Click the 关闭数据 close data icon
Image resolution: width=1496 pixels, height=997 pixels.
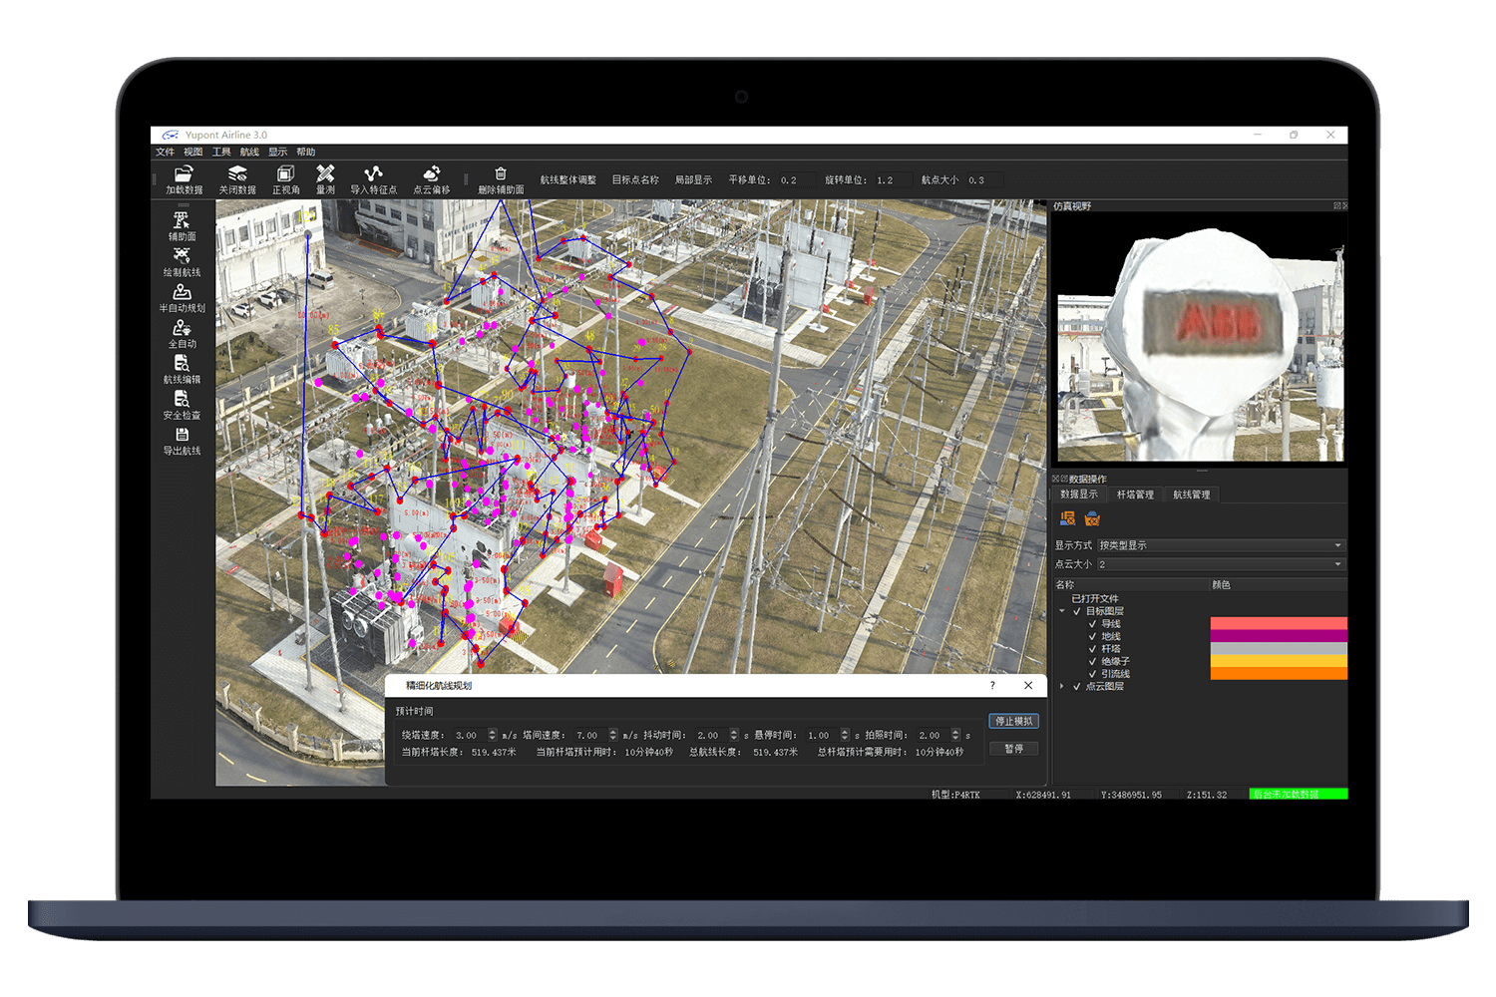tap(237, 174)
